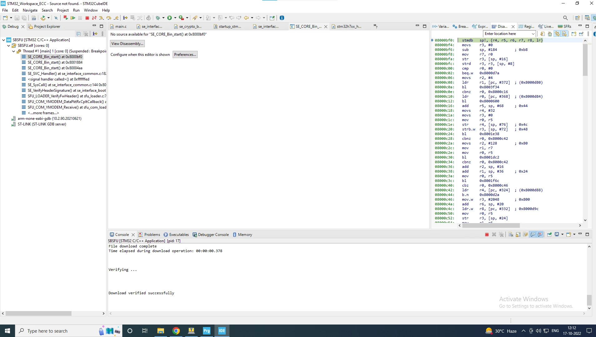Switch to the Debugger Console tab
596x337 pixels.
click(x=211, y=235)
